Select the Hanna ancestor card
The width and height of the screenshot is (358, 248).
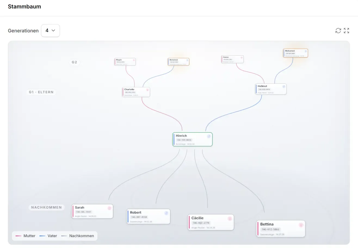[x=232, y=59]
